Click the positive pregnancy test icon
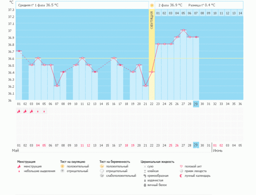256x195 pixels. (x=102, y=166)
